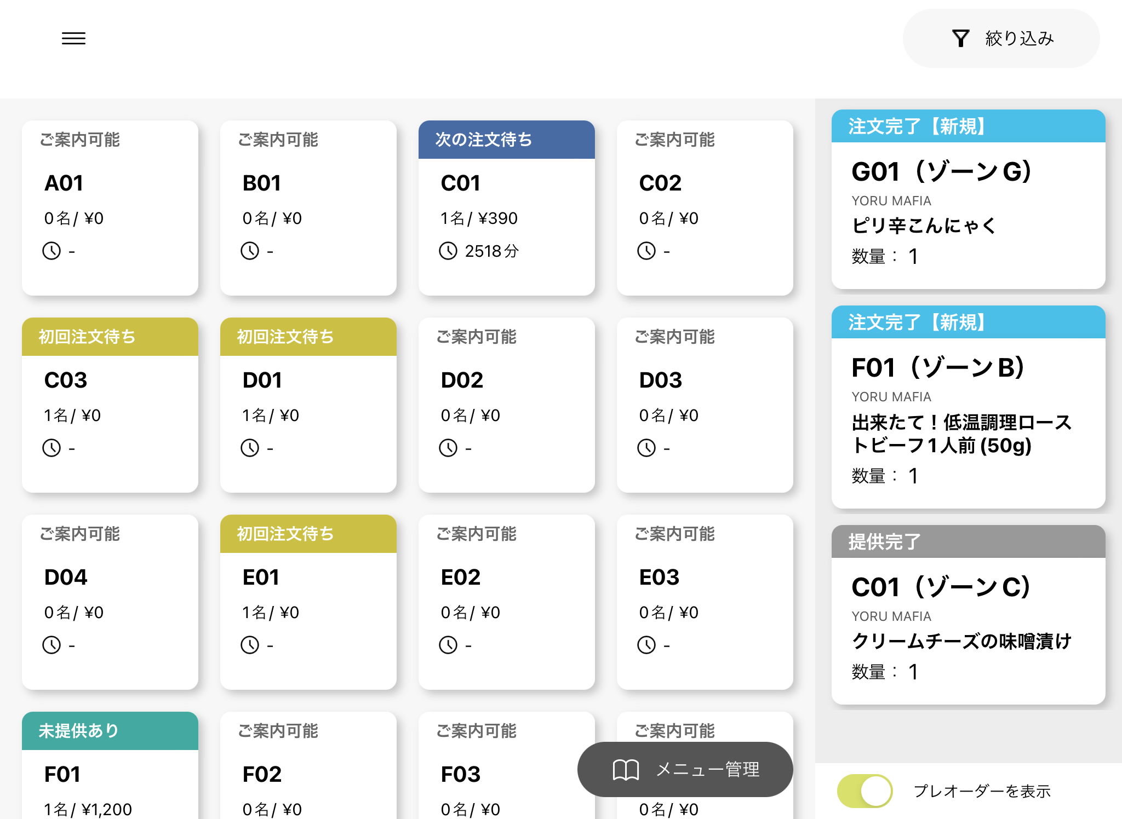Click the book icon on メニュー管理
The width and height of the screenshot is (1122, 819).
pyautogui.click(x=626, y=769)
